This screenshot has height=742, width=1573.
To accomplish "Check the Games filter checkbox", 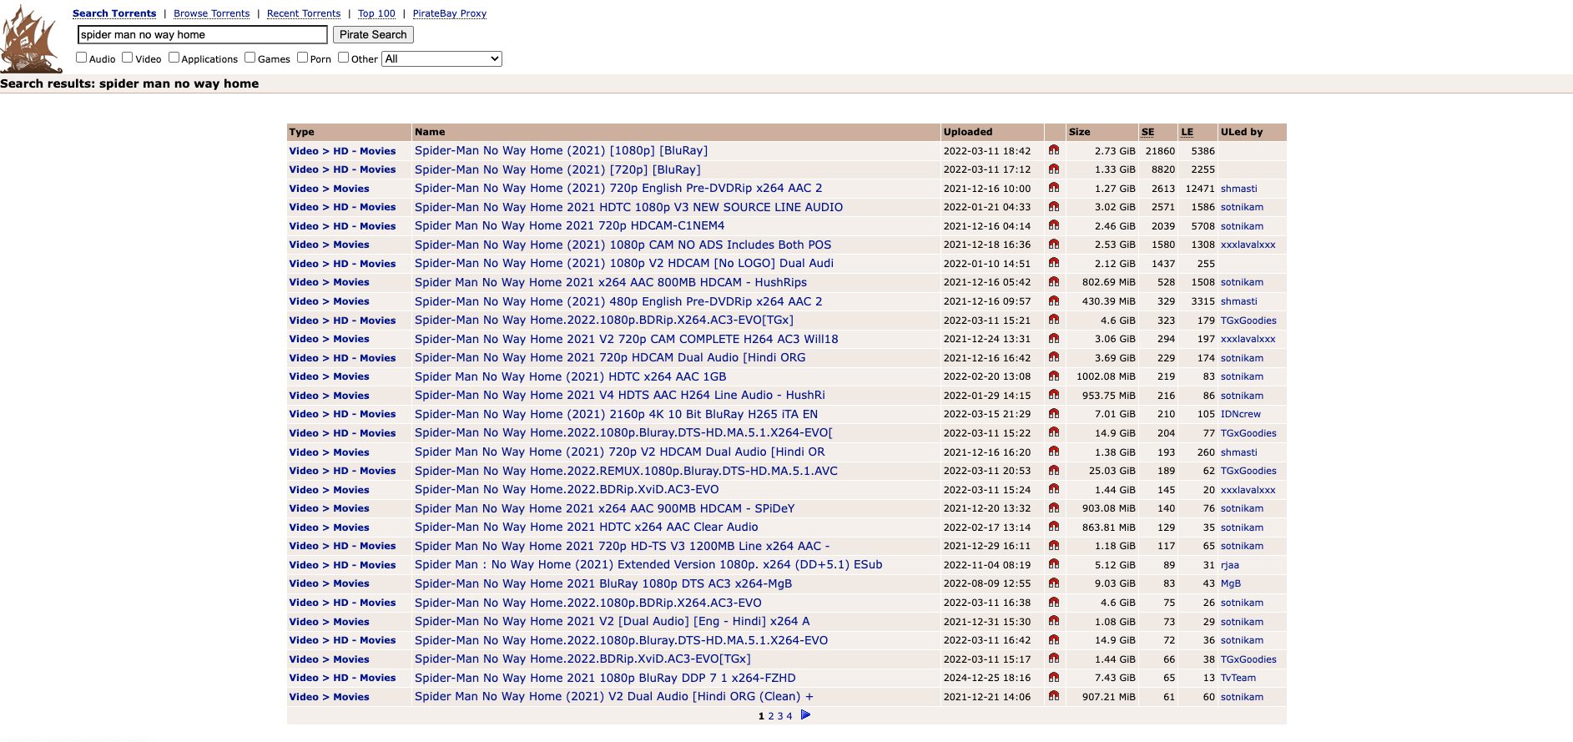I will pyautogui.click(x=250, y=58).
